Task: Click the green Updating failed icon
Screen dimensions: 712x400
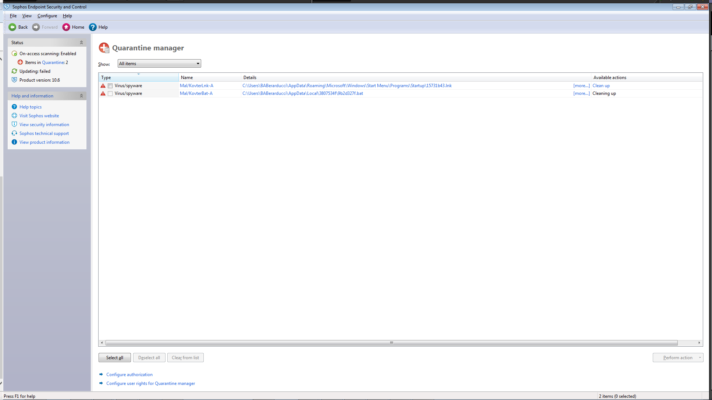Action: click(x=14, y=71)
